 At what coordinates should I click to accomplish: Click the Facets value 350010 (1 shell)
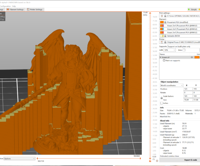(173, 114)
